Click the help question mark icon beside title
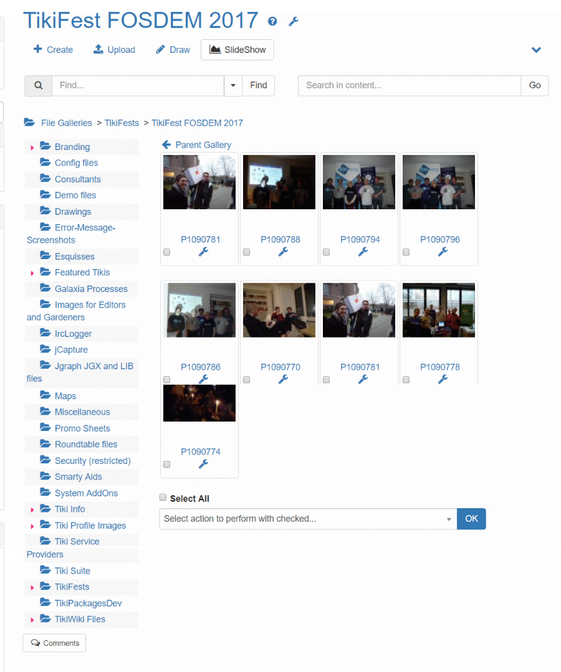The height and width of the screenshot is (672, 561). click(272, 21)
